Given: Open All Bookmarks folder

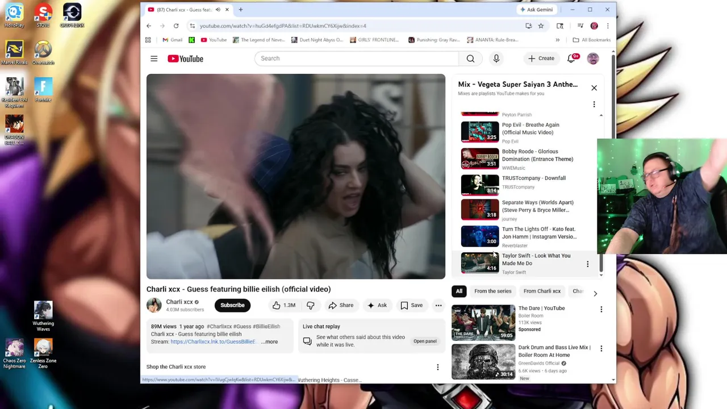Looking at the screenshot, I should (x=591, y=40).
